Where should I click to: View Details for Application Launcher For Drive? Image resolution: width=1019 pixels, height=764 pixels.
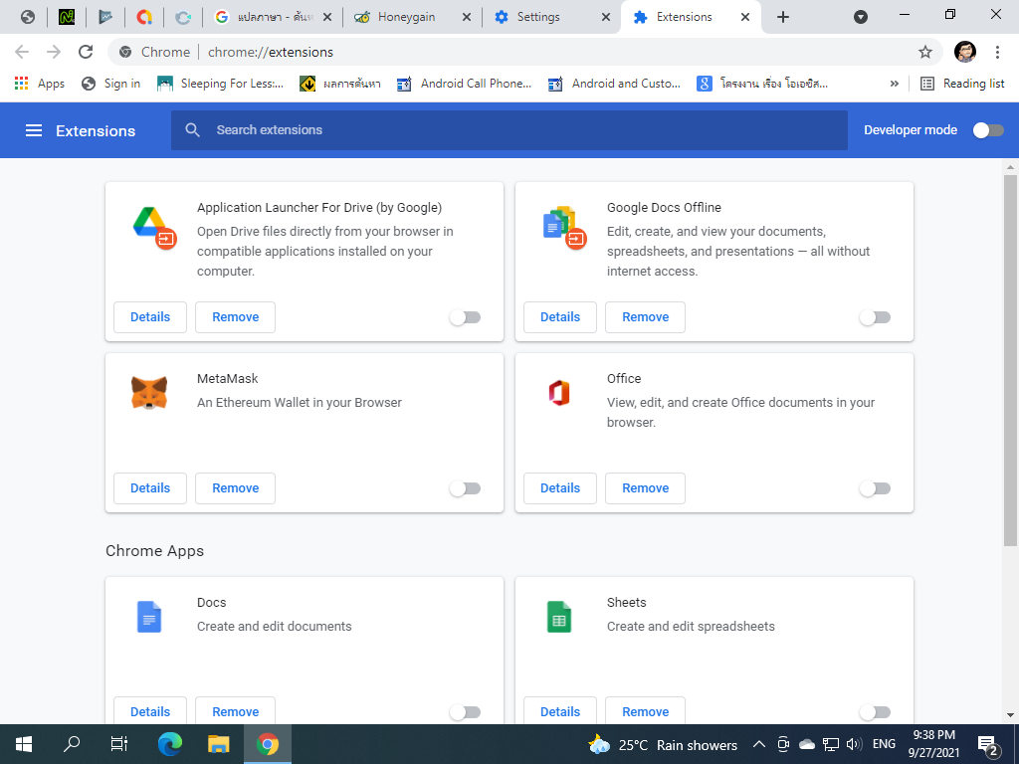pos(150,317)
